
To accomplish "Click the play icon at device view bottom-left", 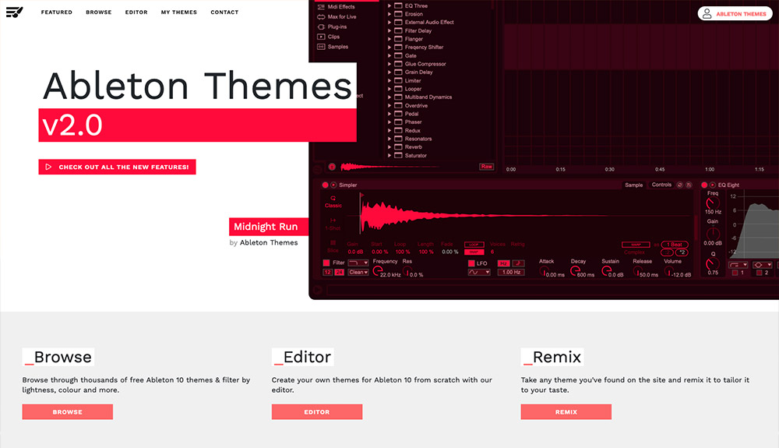I will (318, 290).
